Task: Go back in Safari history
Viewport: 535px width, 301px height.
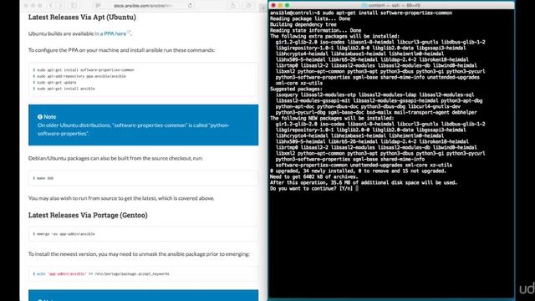Action: [51, 6]
